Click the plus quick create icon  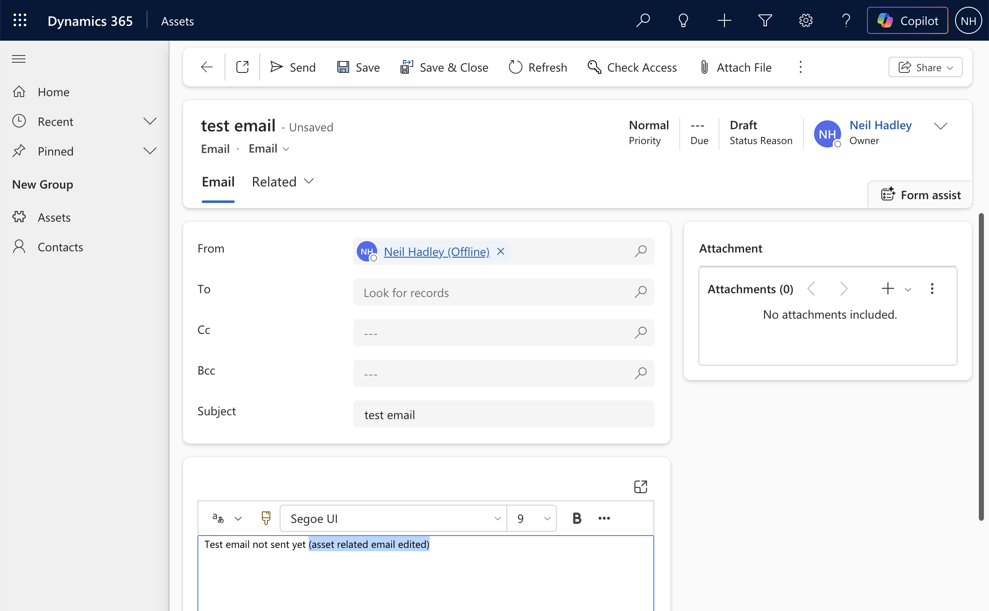724,20
